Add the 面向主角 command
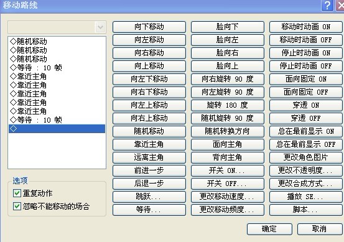The image size is (344, 242). (228, 144)
